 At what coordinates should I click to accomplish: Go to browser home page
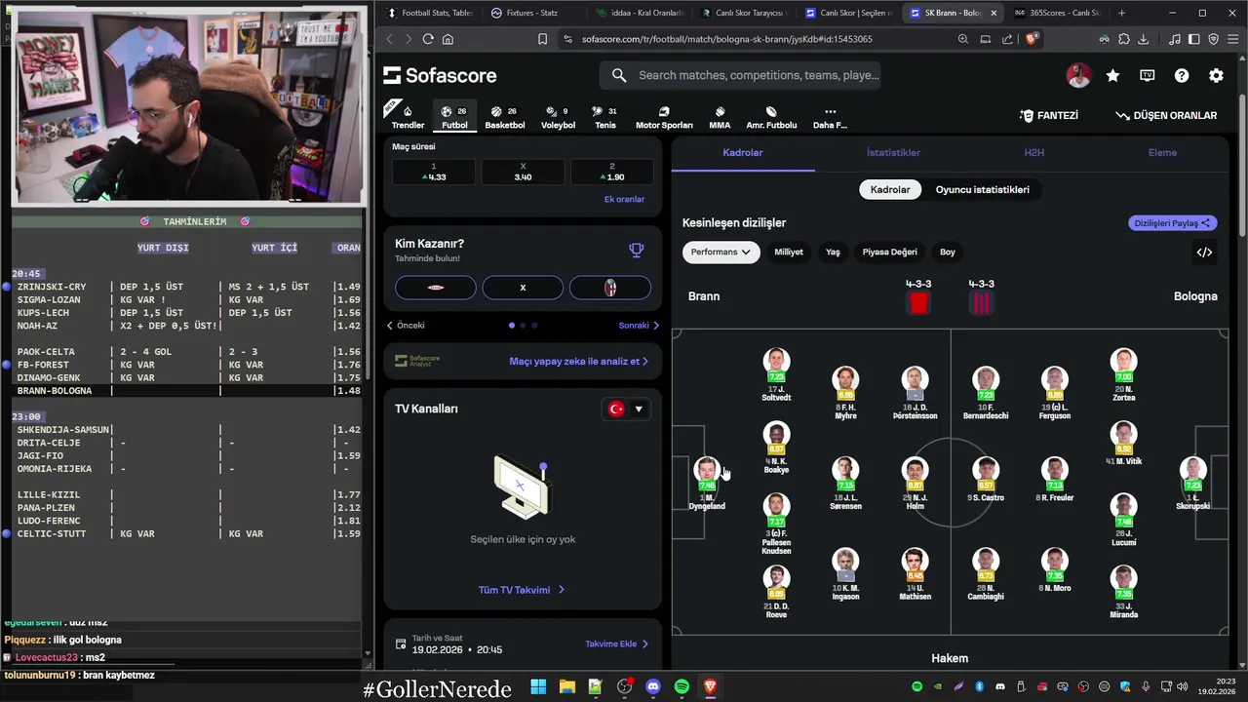[448, 39]
